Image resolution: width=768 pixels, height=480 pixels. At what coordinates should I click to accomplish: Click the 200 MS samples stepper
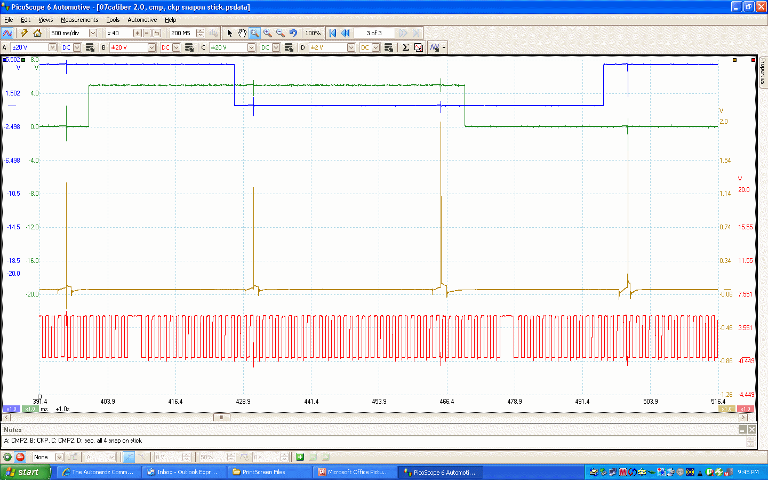tap(200, 33)
